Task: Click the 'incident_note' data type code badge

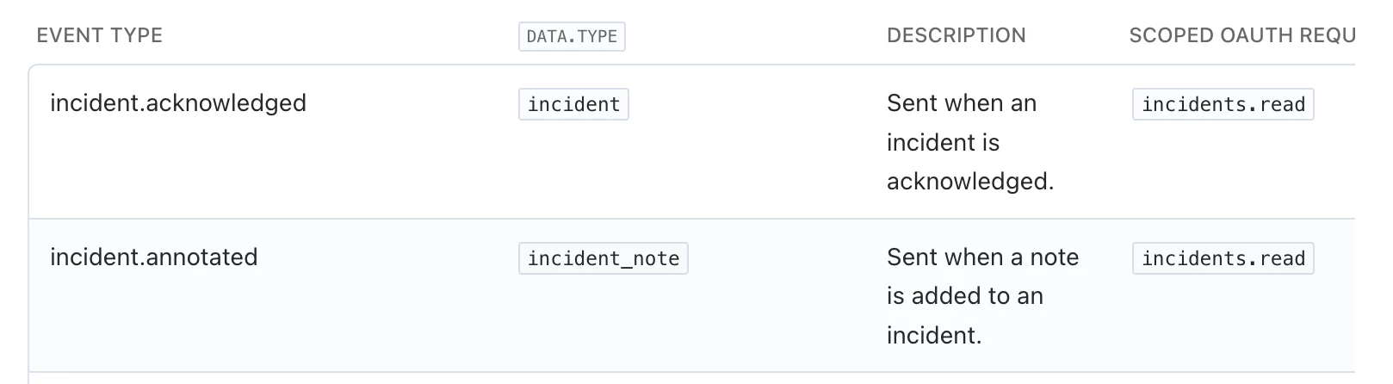Action: coord(604,258)
